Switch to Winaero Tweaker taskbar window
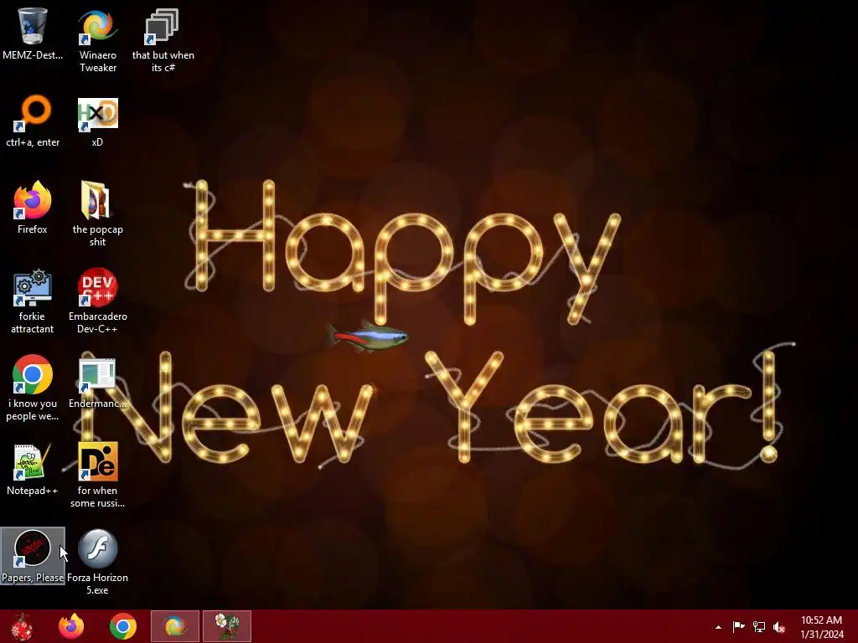858x643 pixels. point(175,626)
